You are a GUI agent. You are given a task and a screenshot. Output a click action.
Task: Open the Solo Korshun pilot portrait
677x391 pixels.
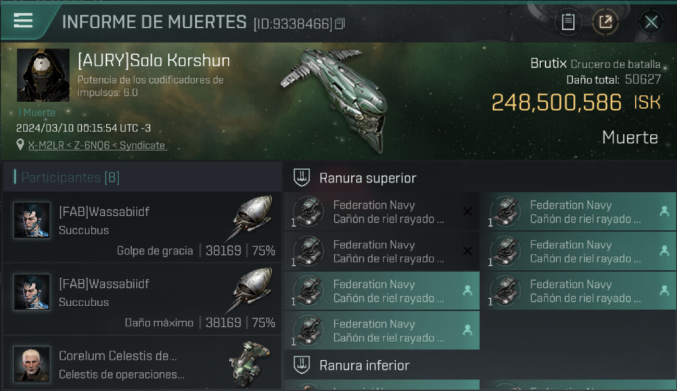(43, 75)
